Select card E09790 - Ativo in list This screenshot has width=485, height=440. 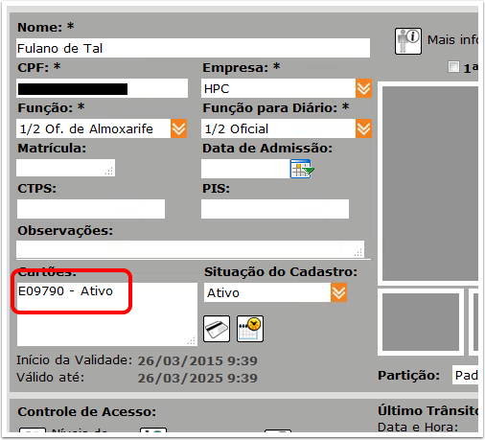(65, 291)
